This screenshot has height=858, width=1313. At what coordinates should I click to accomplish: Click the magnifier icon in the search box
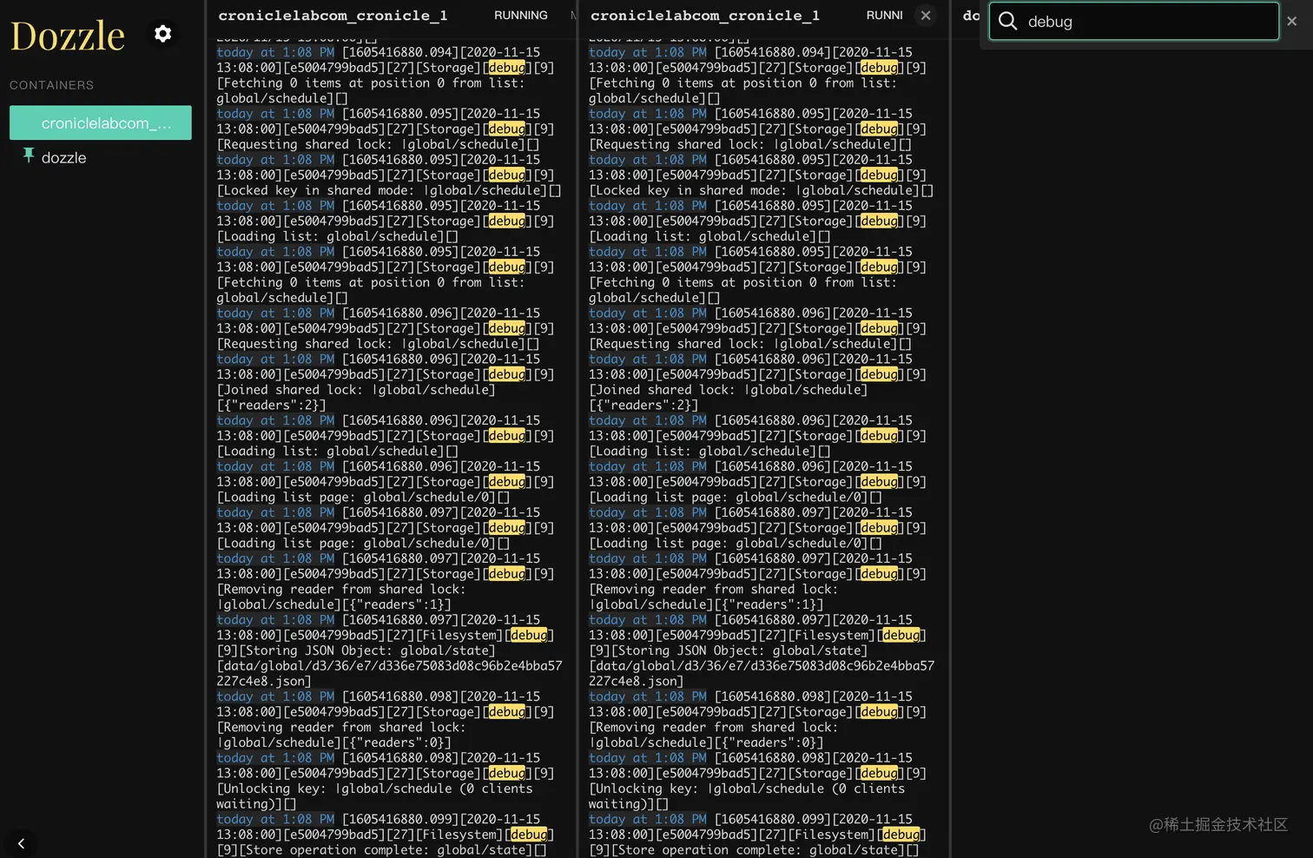[1007, 21]
